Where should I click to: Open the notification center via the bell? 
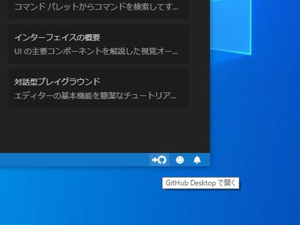(x=197, y=160)
